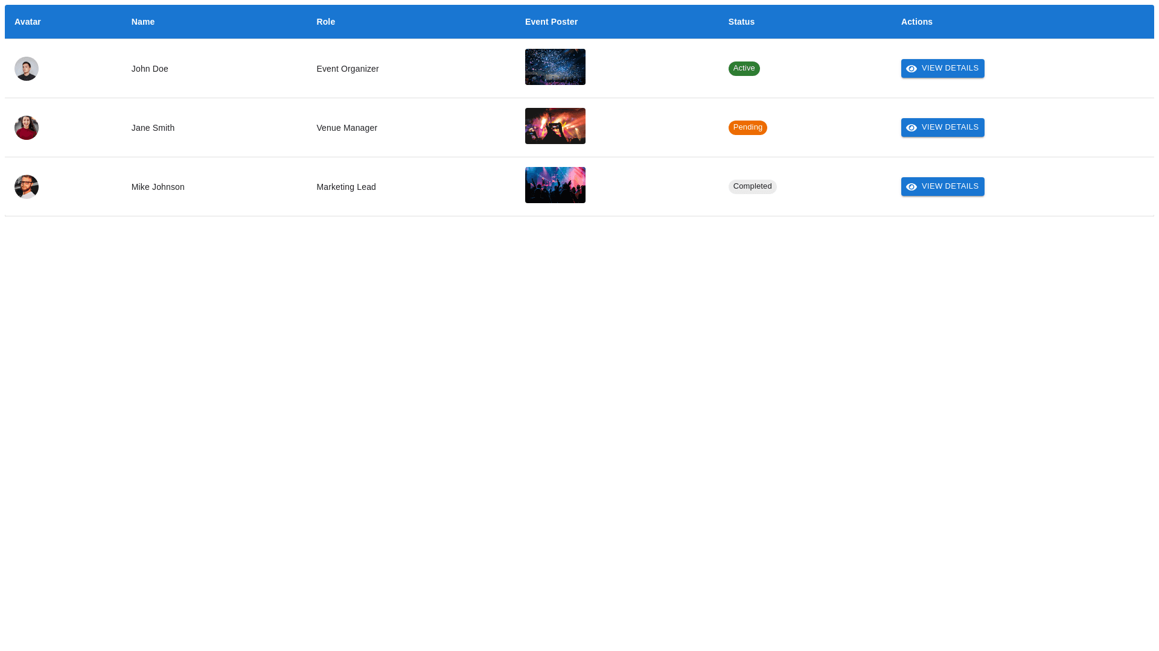1159x651 pixels.
Task: Click the eye icon in Mike Johnson's row
Action: point(912,187)
